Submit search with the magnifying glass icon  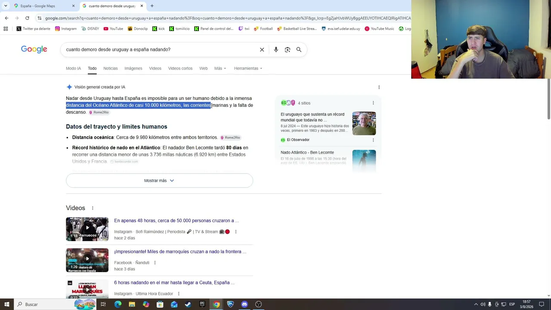(299, 50)
